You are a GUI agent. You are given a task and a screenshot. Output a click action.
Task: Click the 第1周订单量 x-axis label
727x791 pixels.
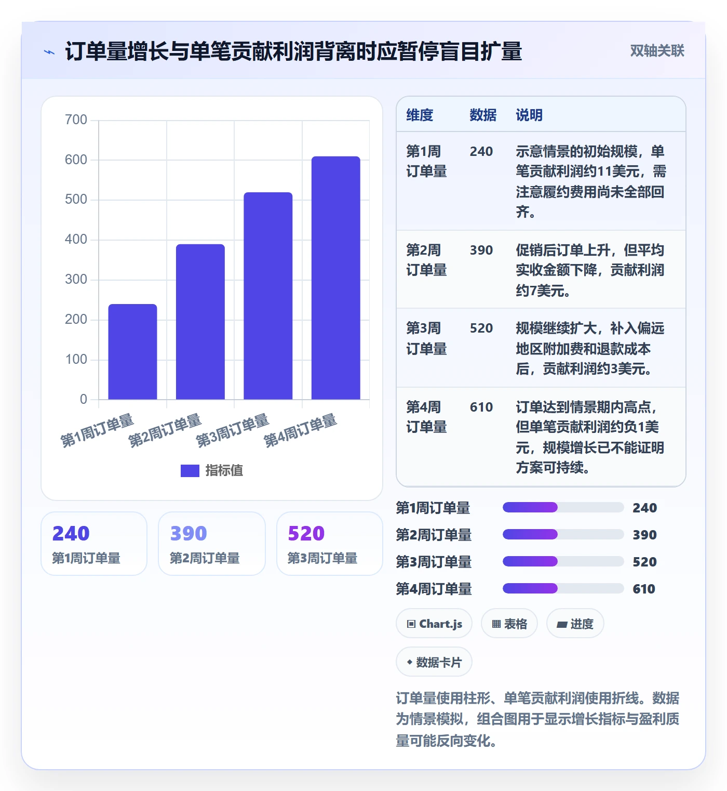point(98,430)
